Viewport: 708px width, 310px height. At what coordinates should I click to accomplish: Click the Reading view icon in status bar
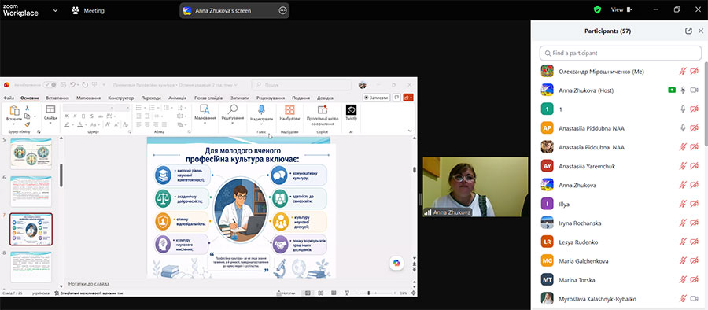tap(334, 293)
